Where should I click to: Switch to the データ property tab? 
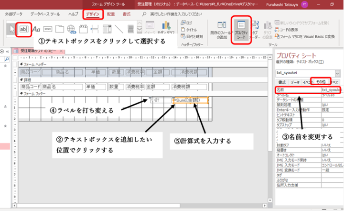point(295,82)
